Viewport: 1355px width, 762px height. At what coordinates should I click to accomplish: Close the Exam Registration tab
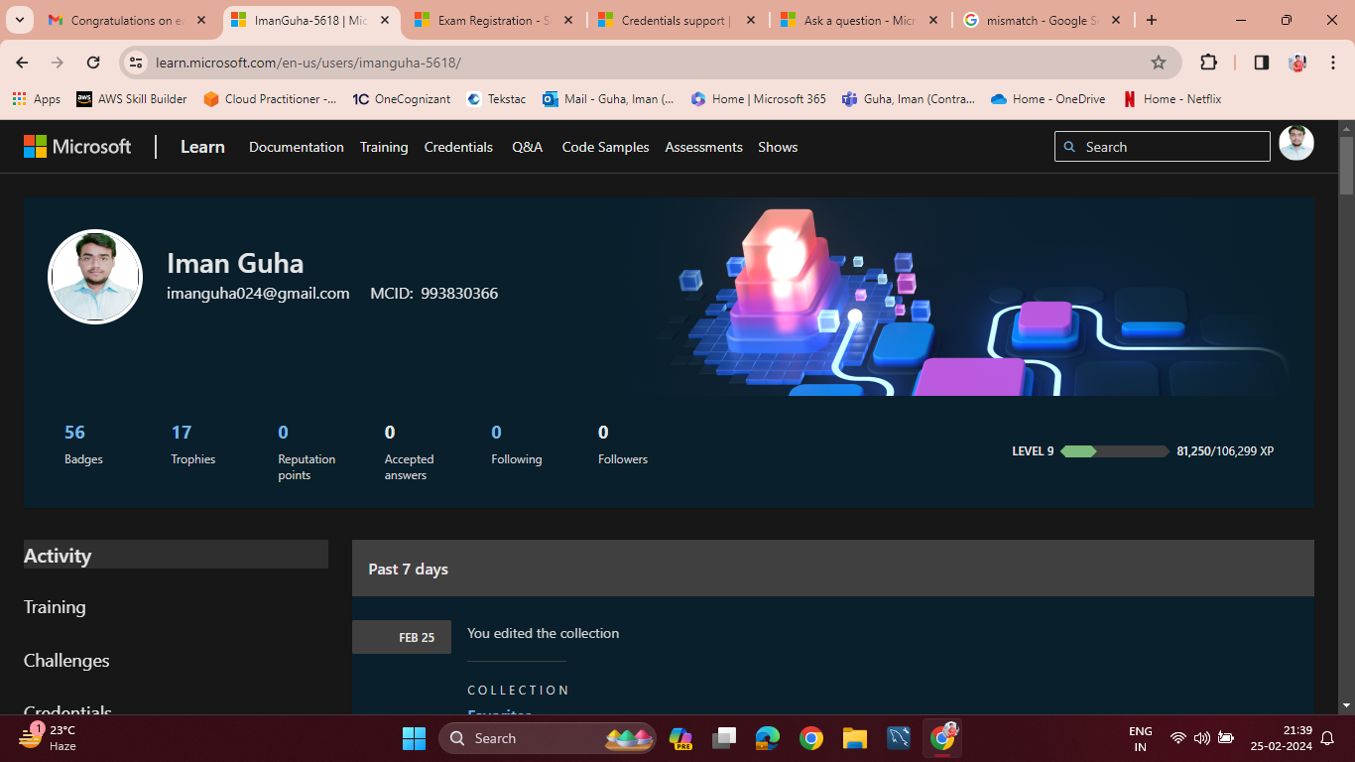[x=568, y=20]
